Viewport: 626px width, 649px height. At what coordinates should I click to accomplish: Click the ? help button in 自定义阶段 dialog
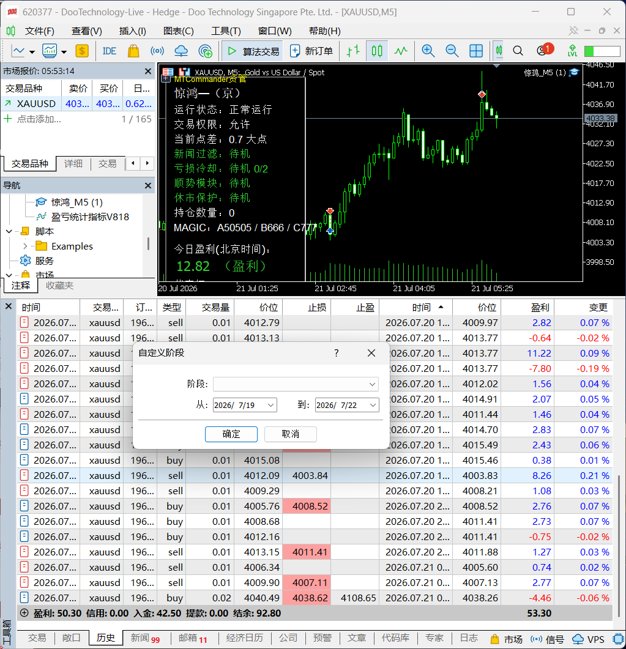pos(336,353)
